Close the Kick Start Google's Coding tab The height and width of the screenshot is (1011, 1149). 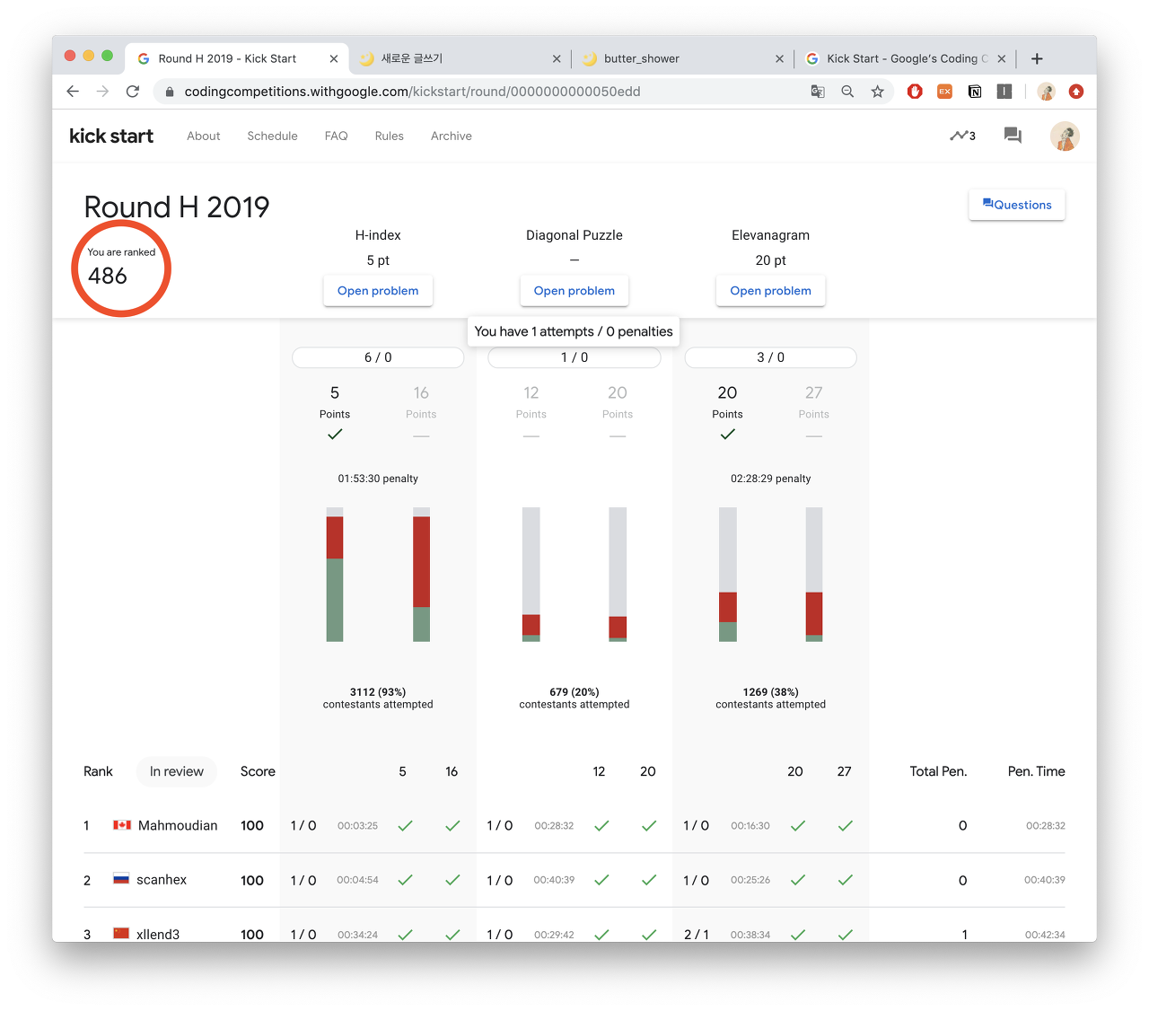(1002, 58)
